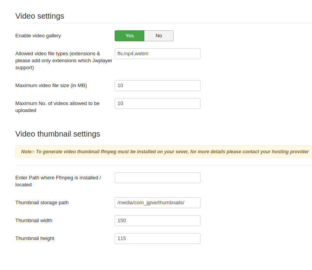
Task: Click the 'Maximum video file size' label
Action: coord(51,86)
